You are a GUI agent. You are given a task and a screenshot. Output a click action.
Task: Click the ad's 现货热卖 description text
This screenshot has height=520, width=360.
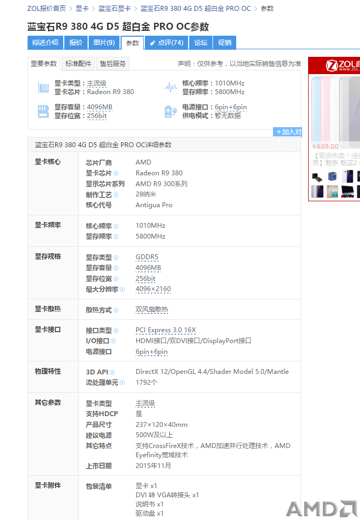click(x=336, y=159)
